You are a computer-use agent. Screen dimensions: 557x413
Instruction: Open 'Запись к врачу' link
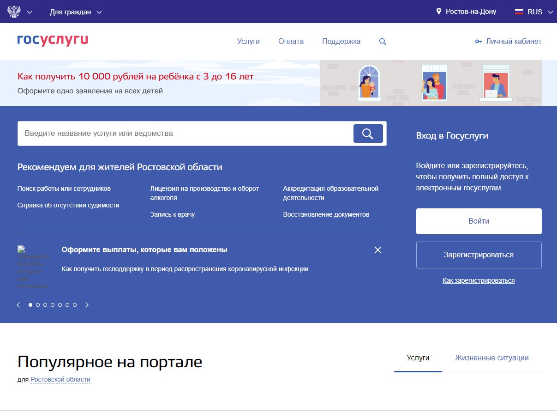173,214
